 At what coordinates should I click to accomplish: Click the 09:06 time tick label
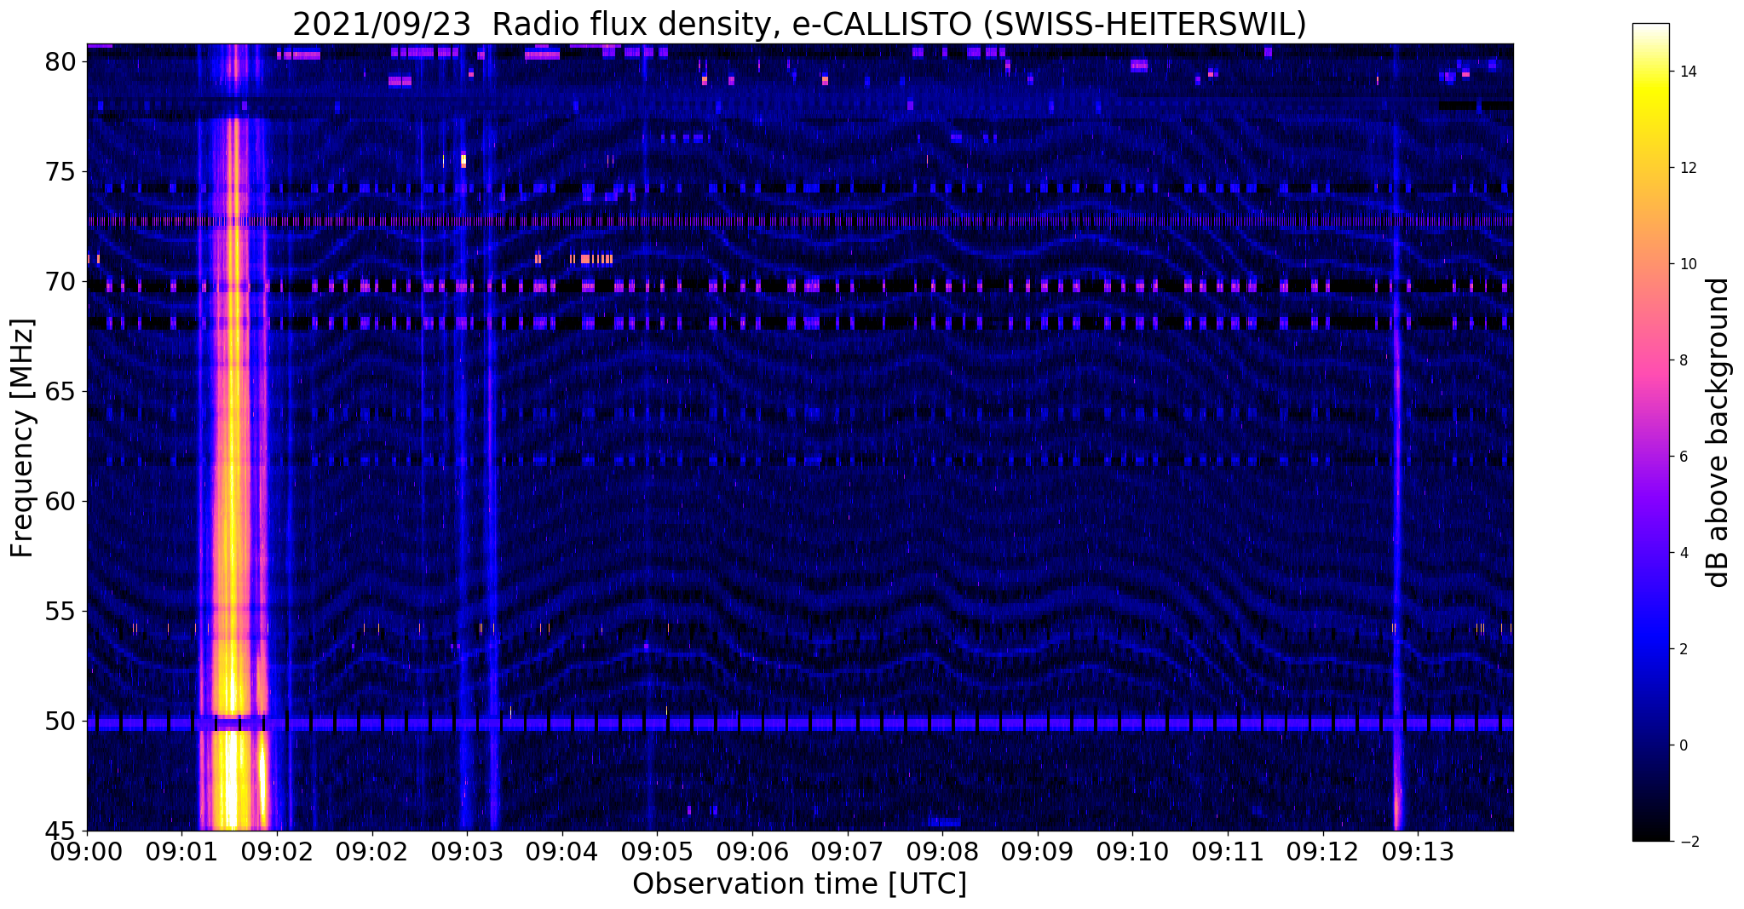pyautogui.click(x=752, y=852)
